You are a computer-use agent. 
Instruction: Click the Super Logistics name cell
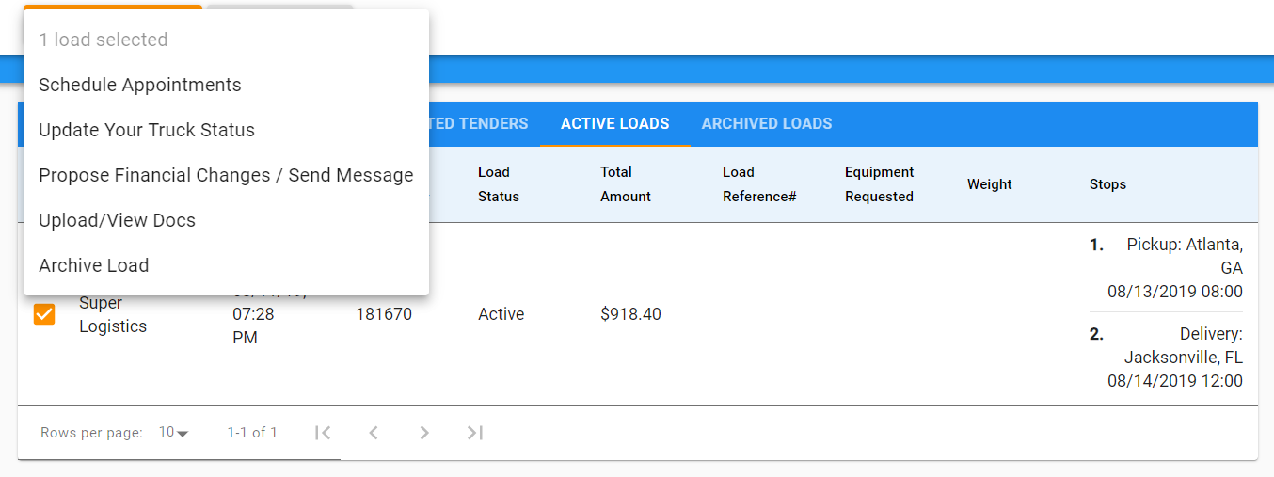(113, 314)
